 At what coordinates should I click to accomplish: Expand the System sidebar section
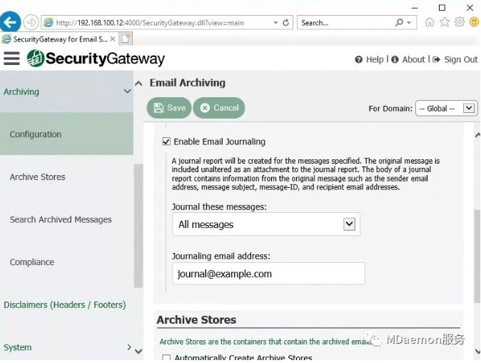(129, 347)
